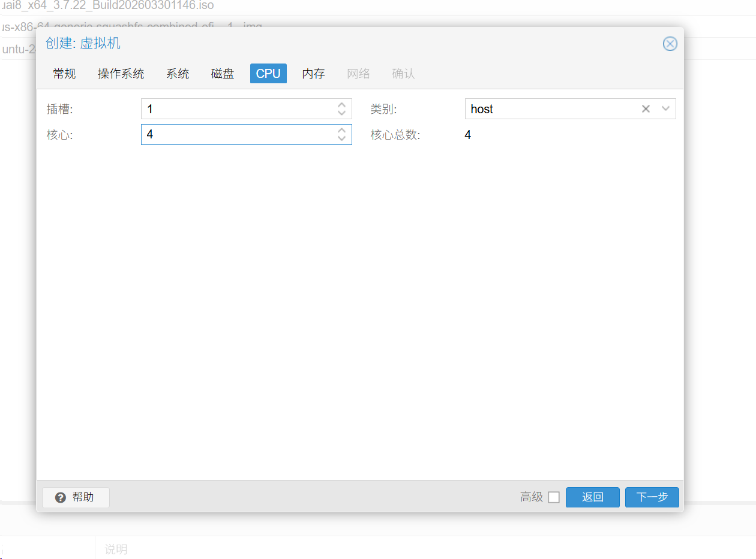Switch to the 常规 tab
This screenshot has width=756, height=559.
click(64, 74)
